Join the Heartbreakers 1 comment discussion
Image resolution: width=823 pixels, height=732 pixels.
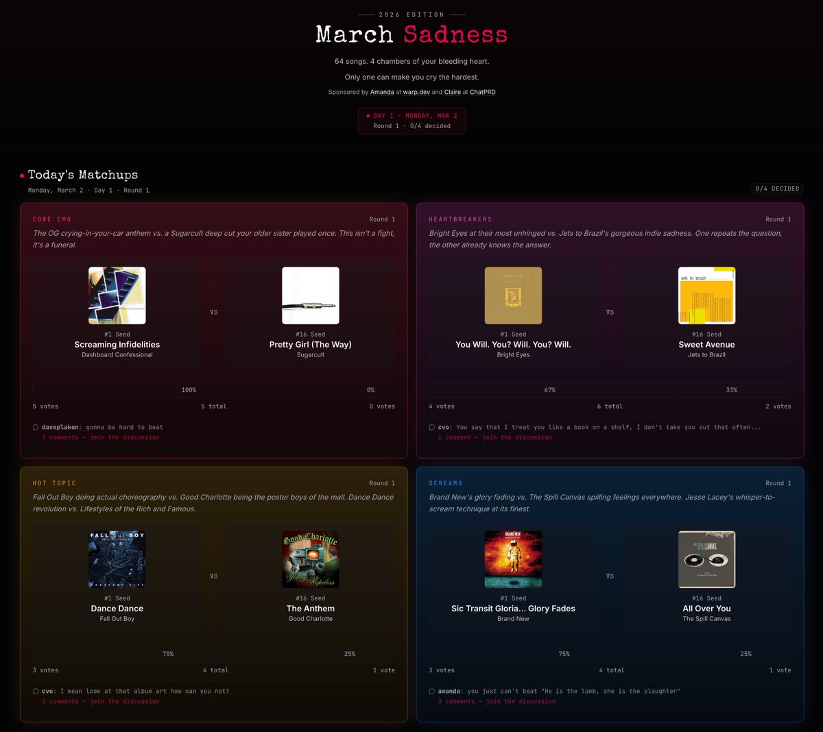pos(495,437)
